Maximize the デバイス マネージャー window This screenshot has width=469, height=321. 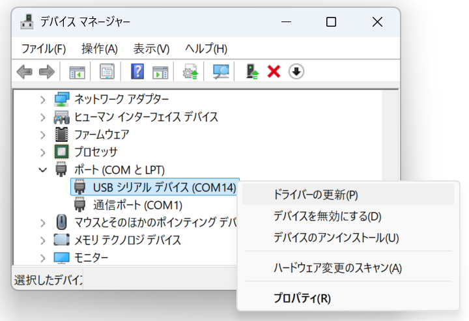pyautogui.click(x=331, y=22)
